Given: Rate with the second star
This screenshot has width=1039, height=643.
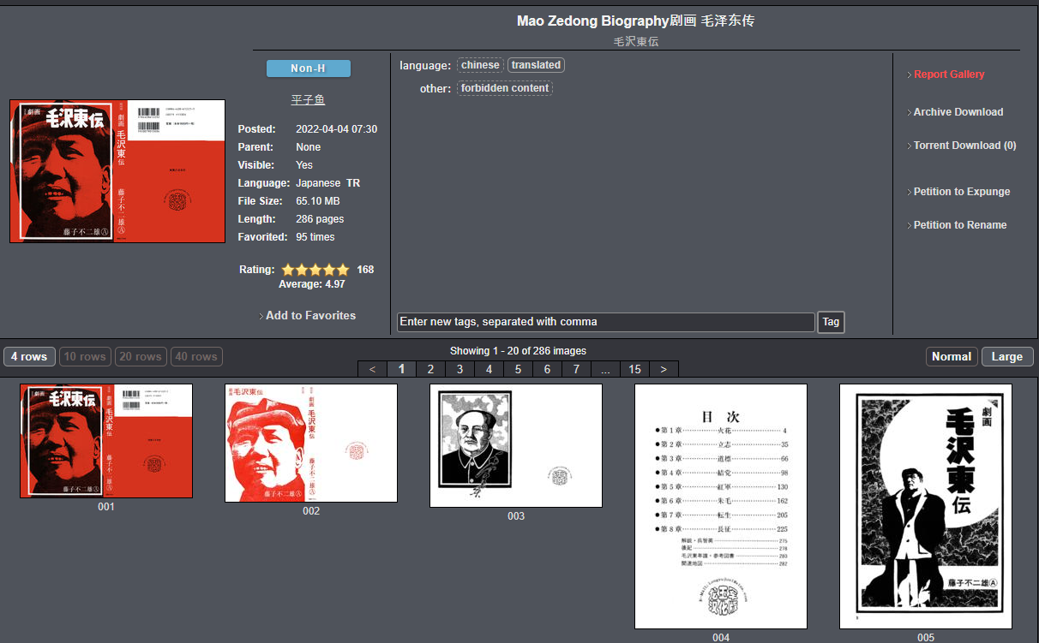Looking at the screenshot, I should tap(303, 270).
